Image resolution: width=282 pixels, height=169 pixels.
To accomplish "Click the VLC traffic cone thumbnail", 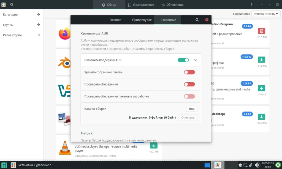I will 65,148.
